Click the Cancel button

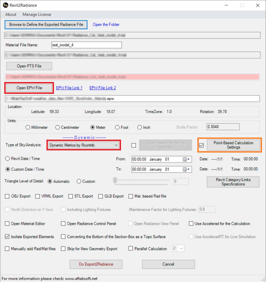coord(168,264)
